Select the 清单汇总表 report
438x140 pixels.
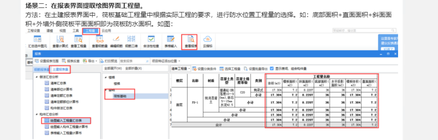tap(56, 83)
